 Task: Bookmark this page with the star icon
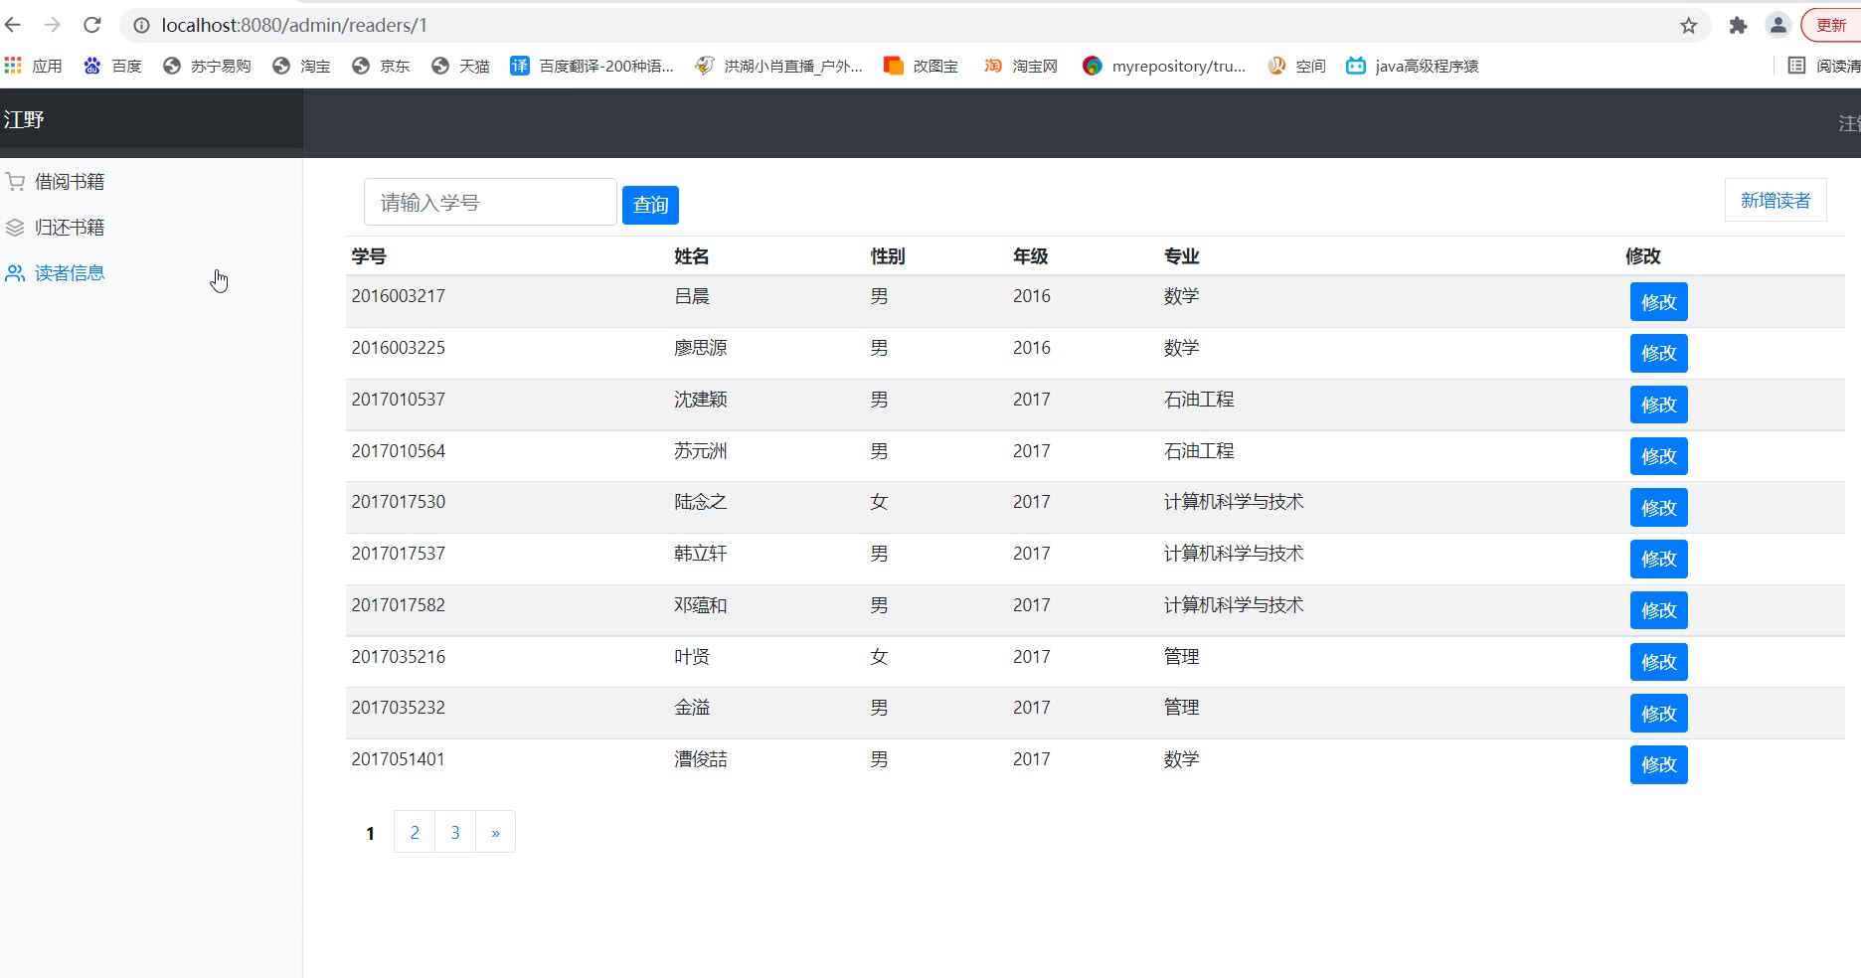(x=1688, y=26)
